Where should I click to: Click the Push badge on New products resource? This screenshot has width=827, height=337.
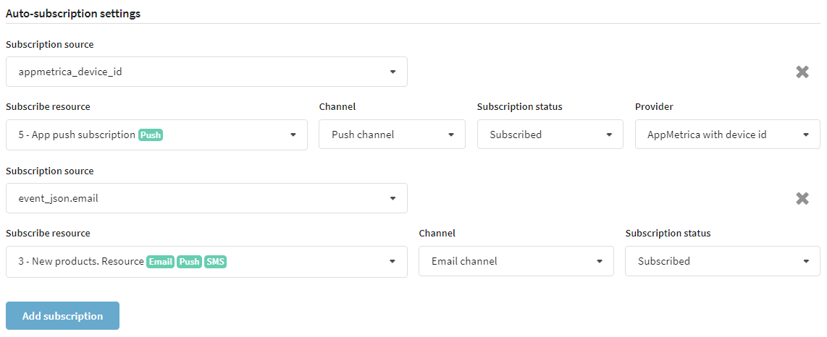189,261
